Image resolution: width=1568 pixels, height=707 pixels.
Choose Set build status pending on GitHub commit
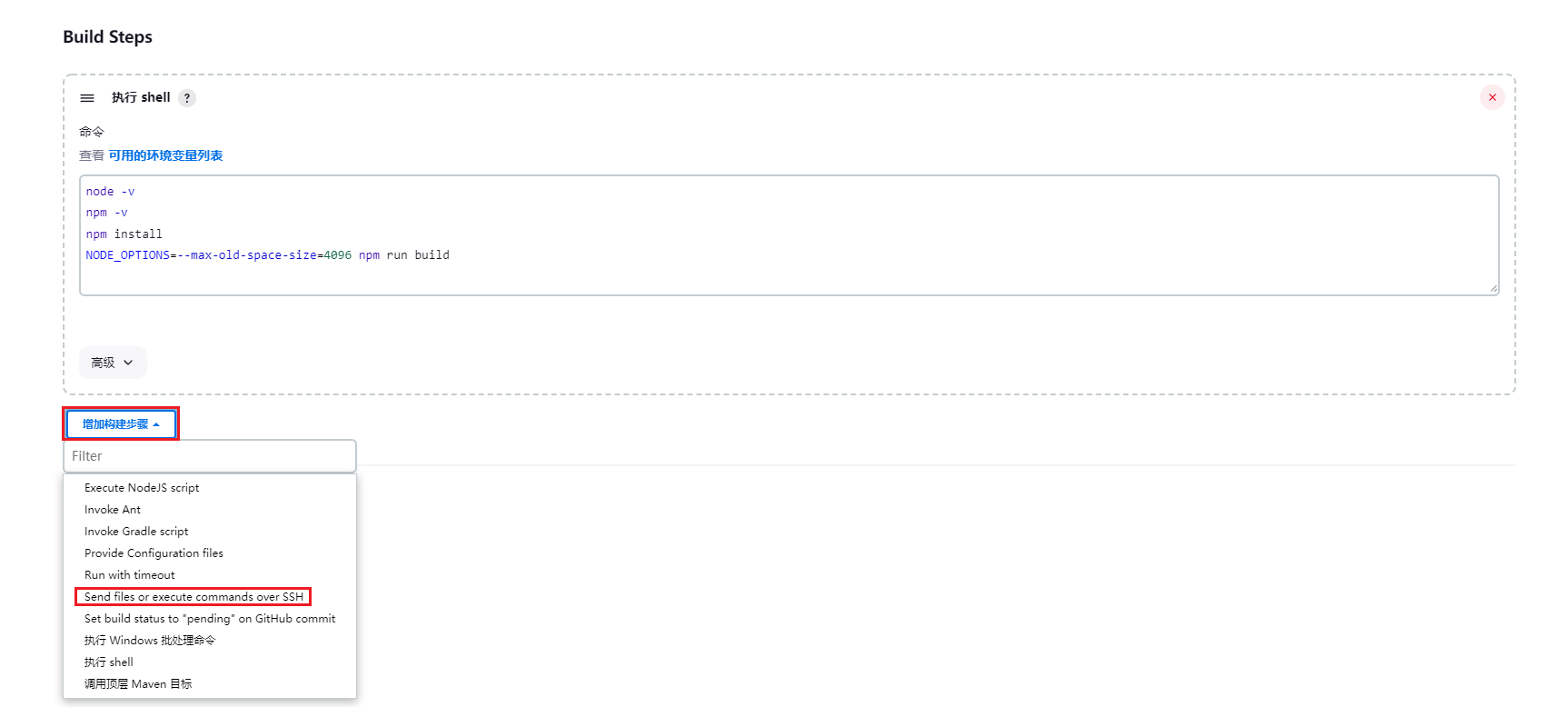[210, 619]
